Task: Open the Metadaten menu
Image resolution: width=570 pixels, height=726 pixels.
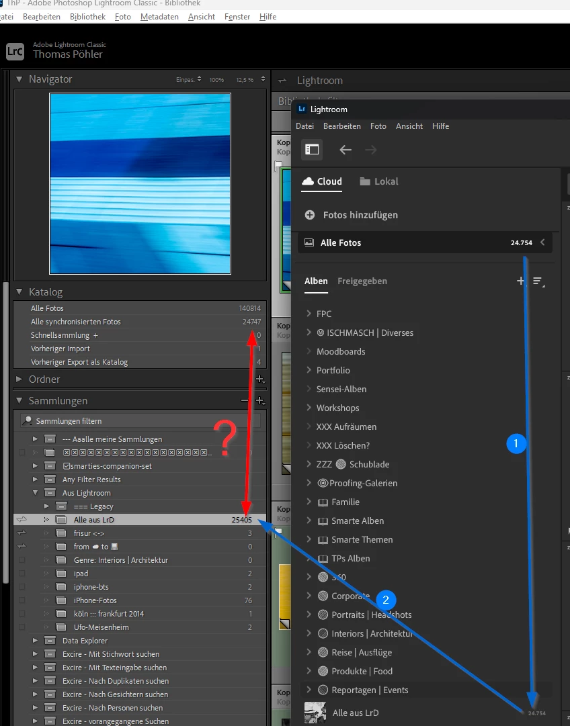Action: tap(159, 17)
